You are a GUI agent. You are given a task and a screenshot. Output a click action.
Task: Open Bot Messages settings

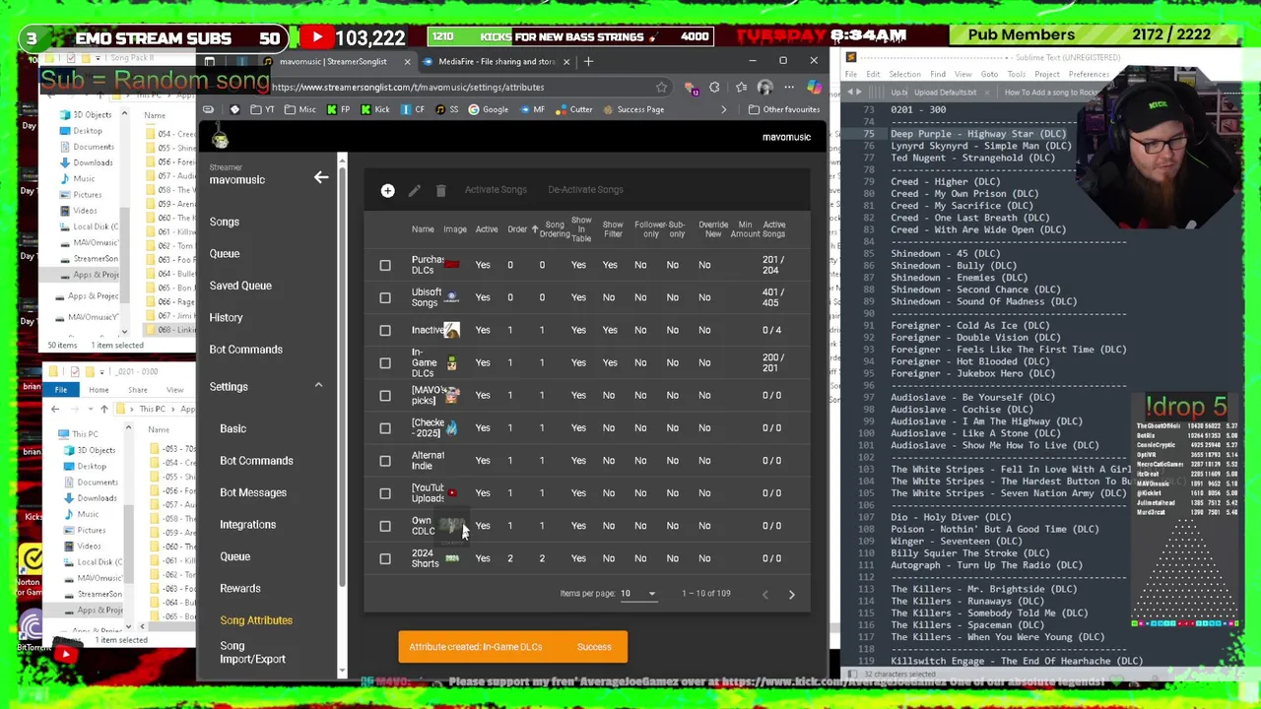[x=253, y=492]
